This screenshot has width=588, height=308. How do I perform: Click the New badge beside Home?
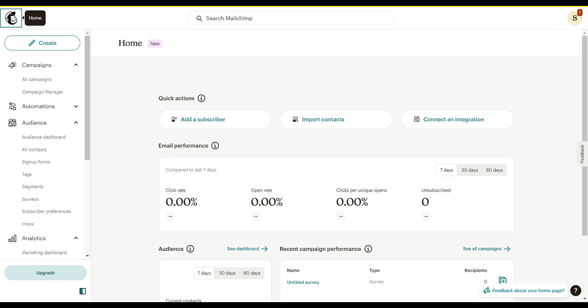pyautogui.click(x=155, y=44)
